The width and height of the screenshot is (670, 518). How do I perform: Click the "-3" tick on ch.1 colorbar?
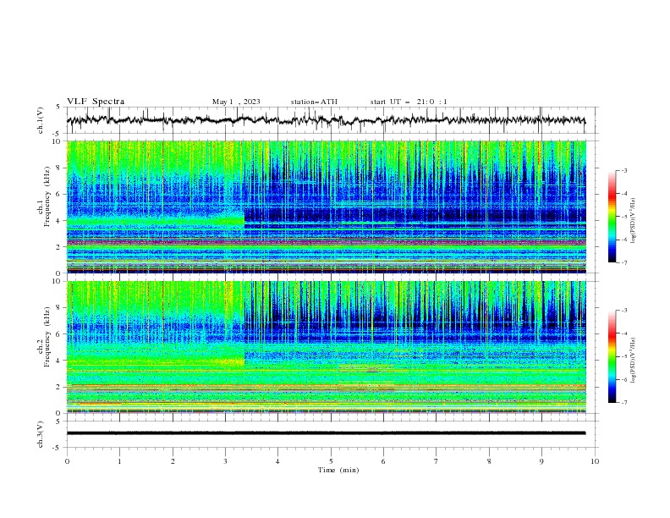pyautogui.click(x=624, y=170)
